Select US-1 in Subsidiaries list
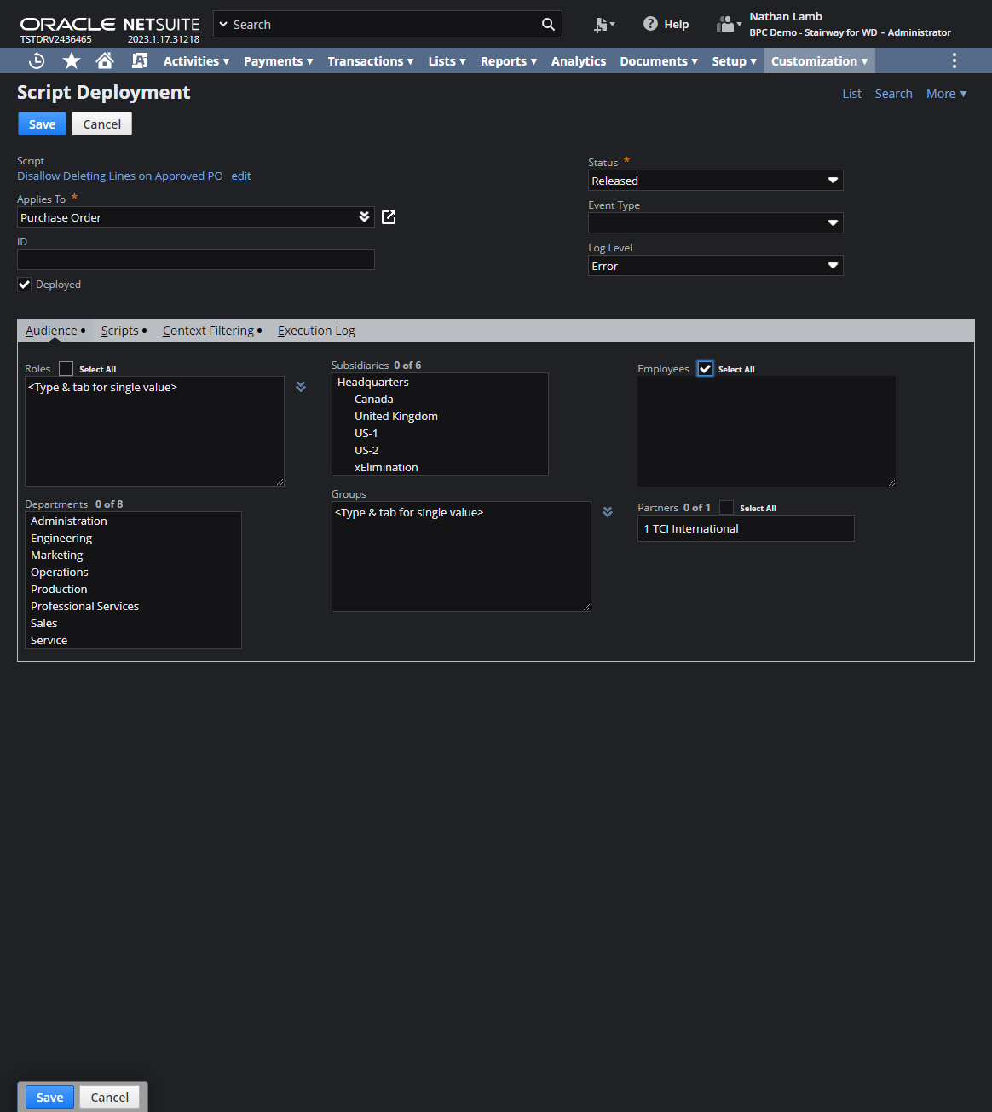Viewport: 992px width, 1112px height. coord(440,433)
